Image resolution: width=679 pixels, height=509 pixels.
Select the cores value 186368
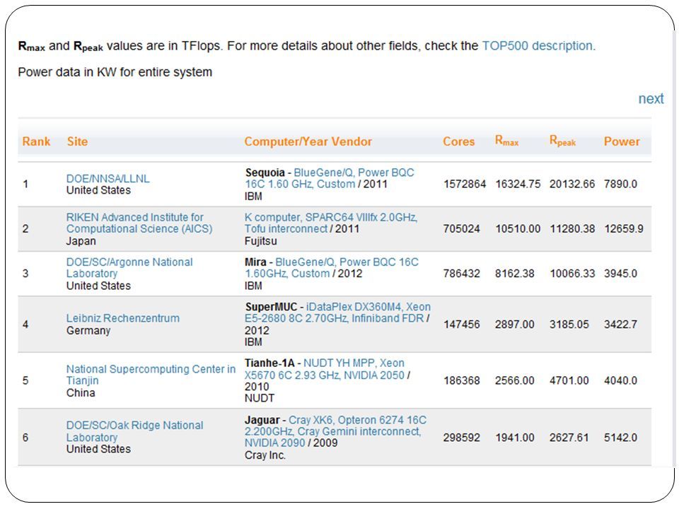click(x=462, y=380)
